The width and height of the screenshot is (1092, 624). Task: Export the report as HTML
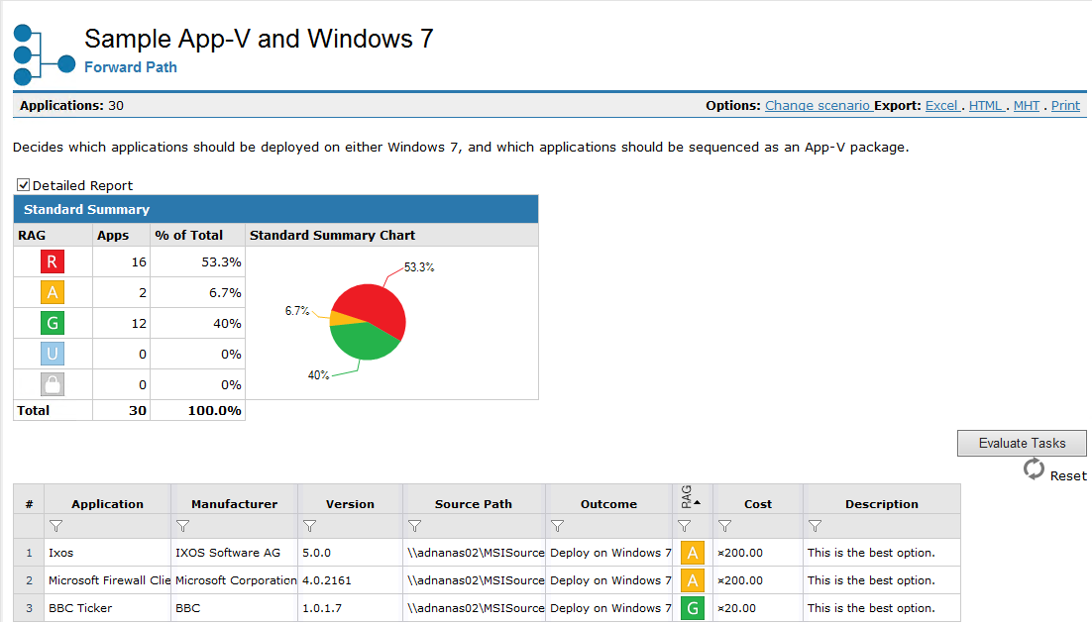[985, 106]
